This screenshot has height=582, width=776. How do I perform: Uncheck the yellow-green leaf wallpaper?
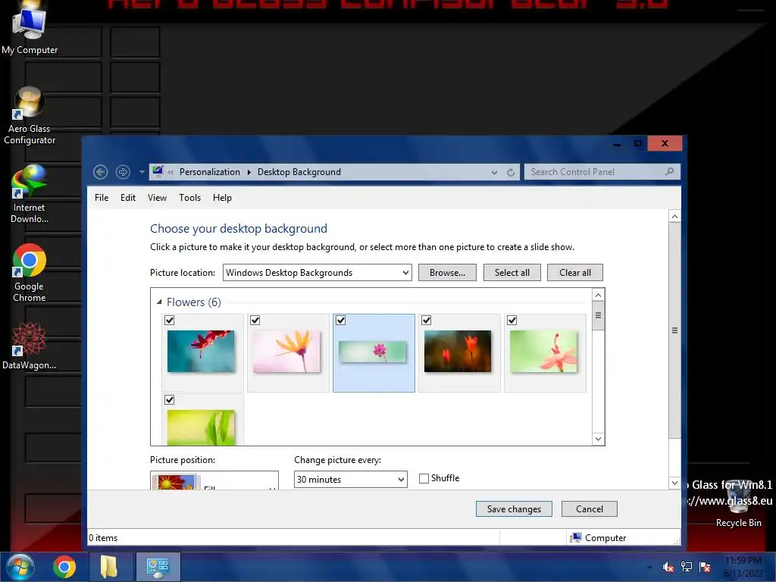(x=170, y=400)
